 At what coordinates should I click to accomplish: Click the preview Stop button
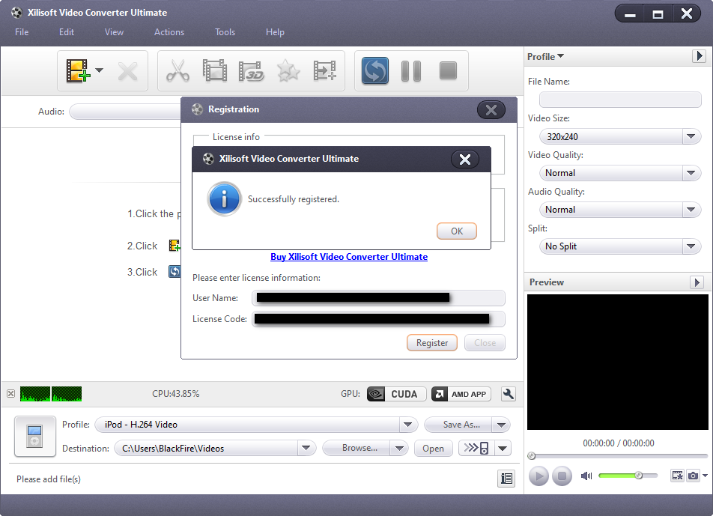pyautogui.click(x=562, y=476)
